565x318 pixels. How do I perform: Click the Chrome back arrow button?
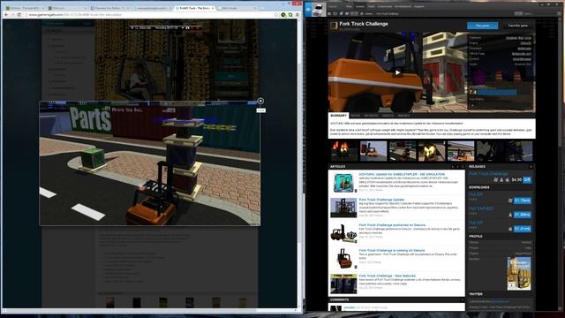coord(6,15)
